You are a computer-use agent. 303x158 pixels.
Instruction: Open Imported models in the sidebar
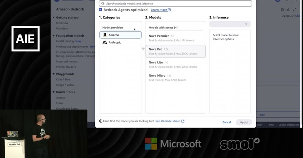click(x=67, y=62)
